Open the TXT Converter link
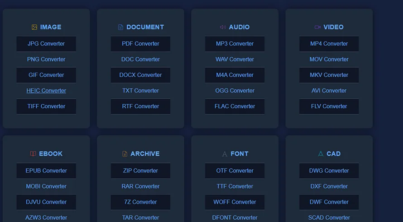The image size is (403, 222). click(140, 91)
